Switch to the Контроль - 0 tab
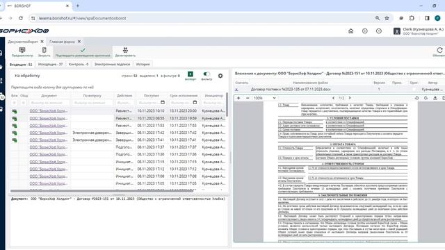This screenshot has width=445, height=250. [79, 65]
